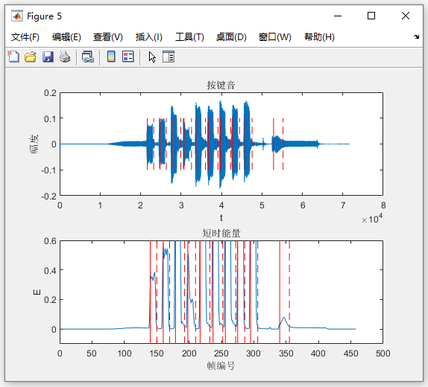Click the Insert Colorbar icon
This screenshot has width=428, height=387.
tap(111, 57)
